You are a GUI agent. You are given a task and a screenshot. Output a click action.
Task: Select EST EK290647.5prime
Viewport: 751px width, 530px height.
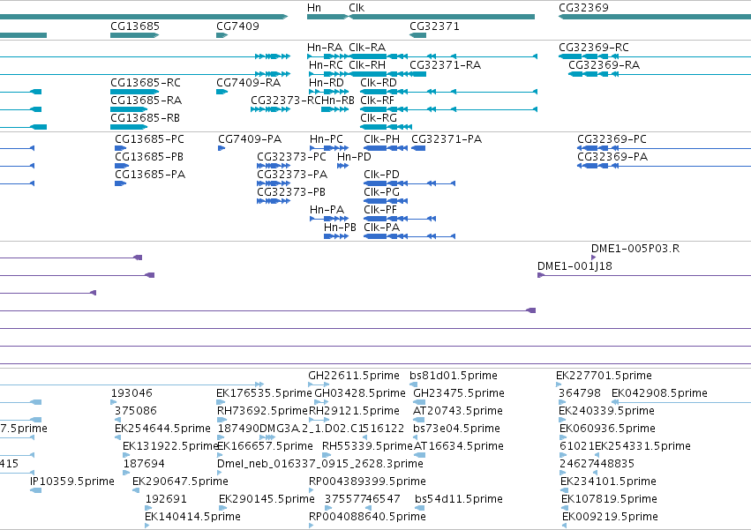[x=136, y=489]
